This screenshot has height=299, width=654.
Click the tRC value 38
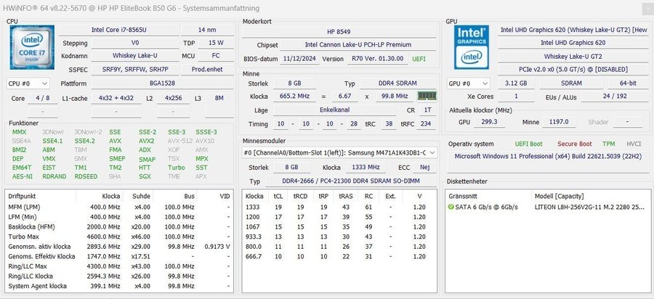[x=389, y=124]
